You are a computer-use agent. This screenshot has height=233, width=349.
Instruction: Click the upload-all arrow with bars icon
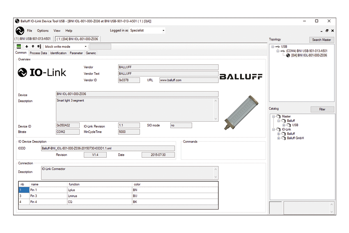point(39,46)
